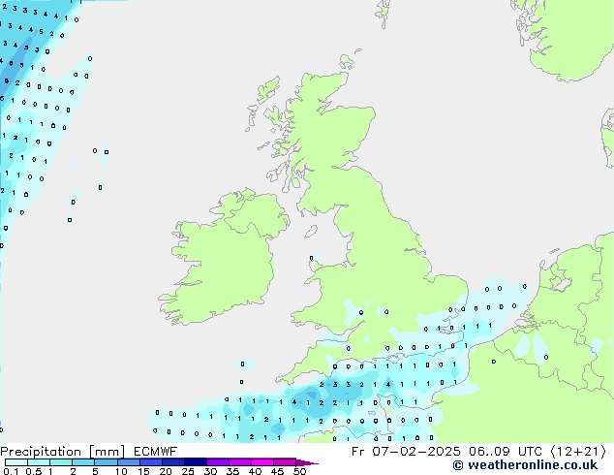
Task: Click the 2–5 mm legend swatch
Action: point(83,462)
